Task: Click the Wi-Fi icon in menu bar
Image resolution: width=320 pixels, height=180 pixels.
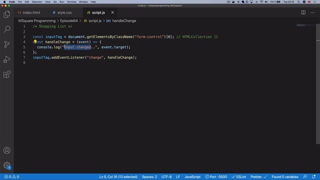Action: click(x=261, y=2)
